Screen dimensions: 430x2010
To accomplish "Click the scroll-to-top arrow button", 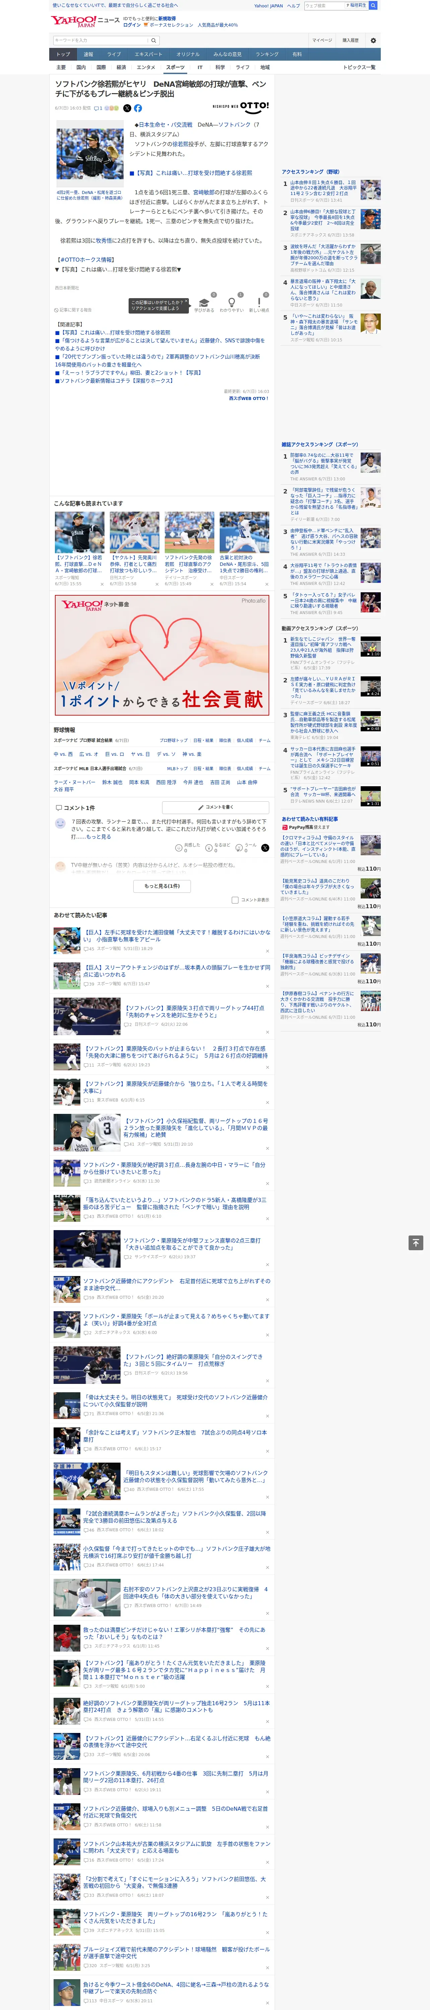I will tap(416, 1243).
